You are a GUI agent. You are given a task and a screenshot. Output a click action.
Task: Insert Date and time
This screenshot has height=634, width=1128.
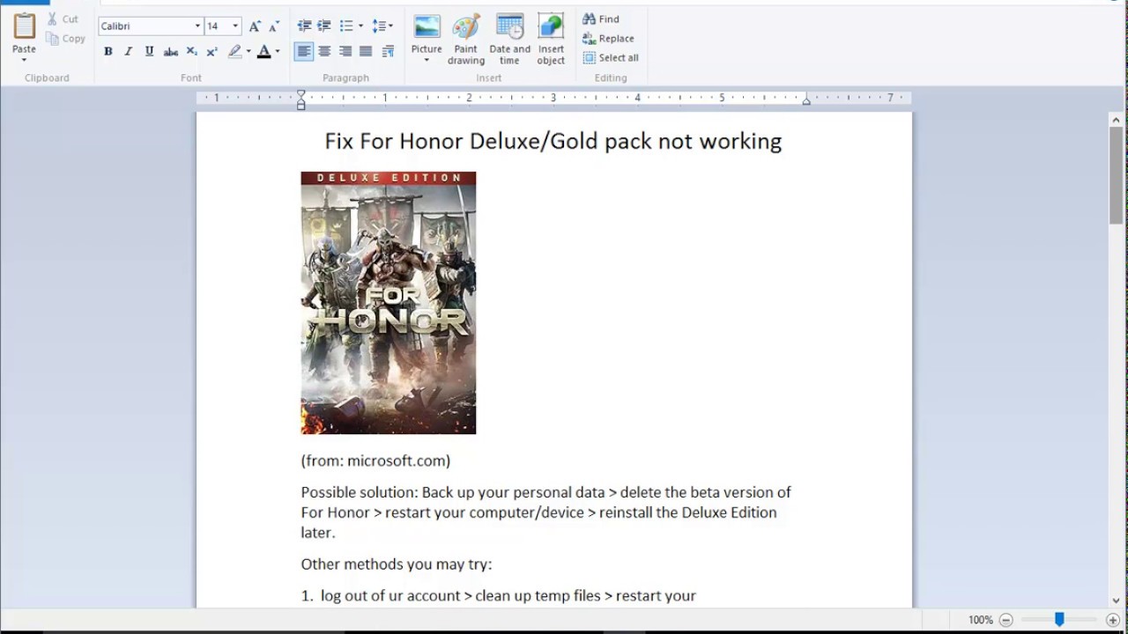point(510,40)
